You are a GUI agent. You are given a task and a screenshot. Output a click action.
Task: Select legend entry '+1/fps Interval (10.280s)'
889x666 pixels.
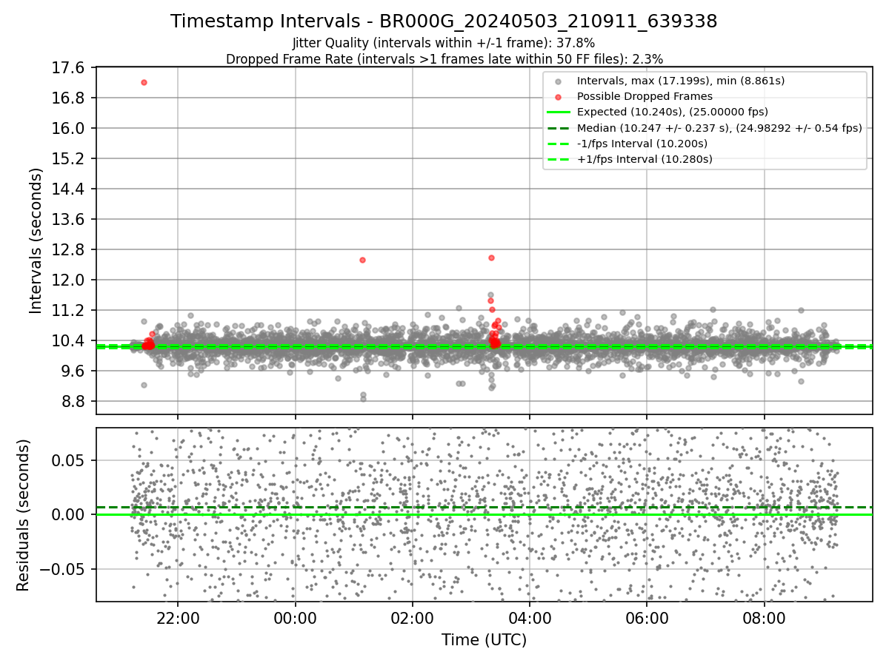[645, 159]
